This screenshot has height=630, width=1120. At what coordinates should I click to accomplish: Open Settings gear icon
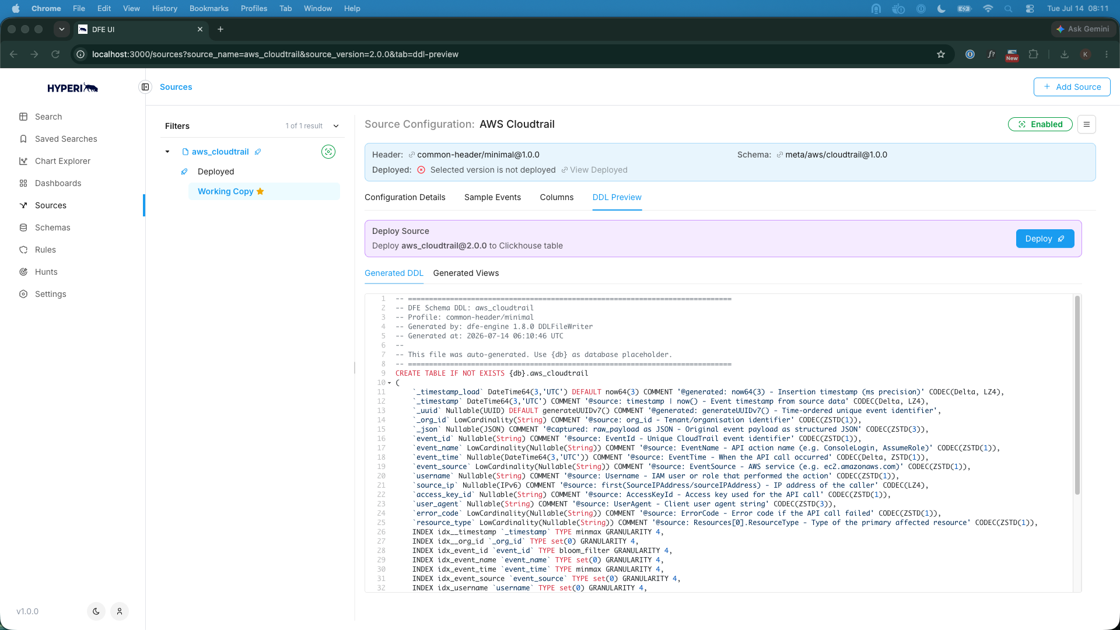click(23, 294)
